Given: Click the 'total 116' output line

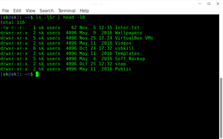Looking at the screenshot, I should point(12,23).
